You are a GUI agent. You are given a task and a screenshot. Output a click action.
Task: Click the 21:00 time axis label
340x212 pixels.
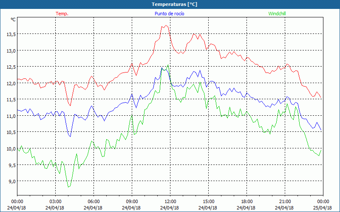285,202
